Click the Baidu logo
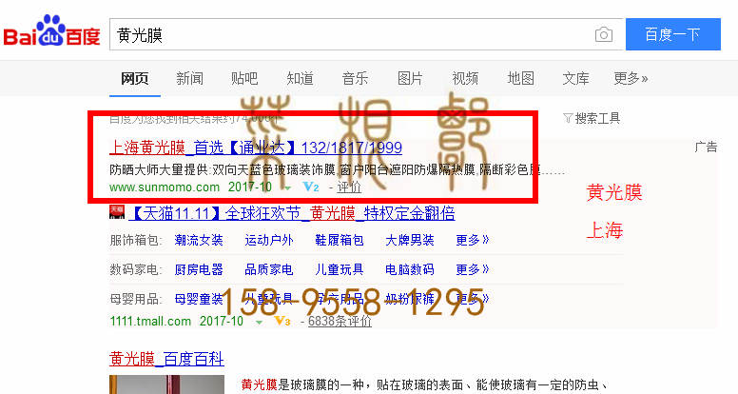Viewport: 738px width, 394px height. click(x=51, y=32)
